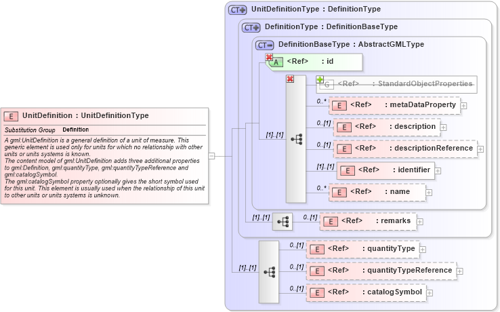This screenshot has width=500, height=312.
Task: Click the Substitution Group value Definition
Action: [x=76, y=130]
